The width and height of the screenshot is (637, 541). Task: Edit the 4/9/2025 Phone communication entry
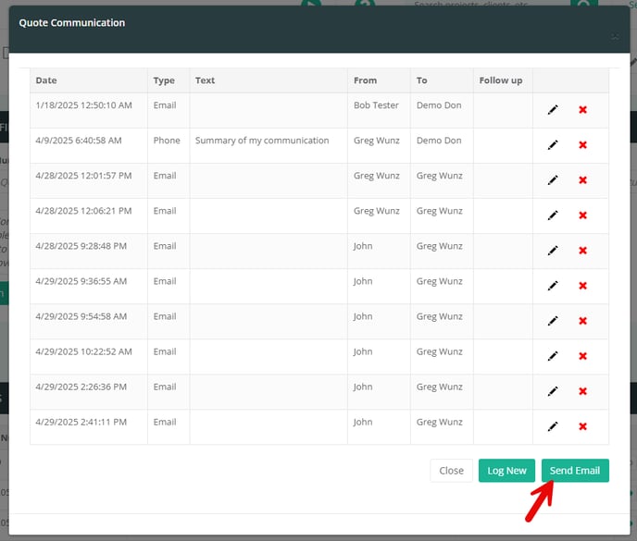[553, 145]
